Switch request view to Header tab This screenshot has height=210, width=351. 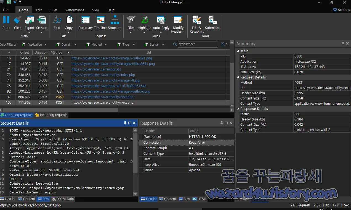[x=8, y=199]
